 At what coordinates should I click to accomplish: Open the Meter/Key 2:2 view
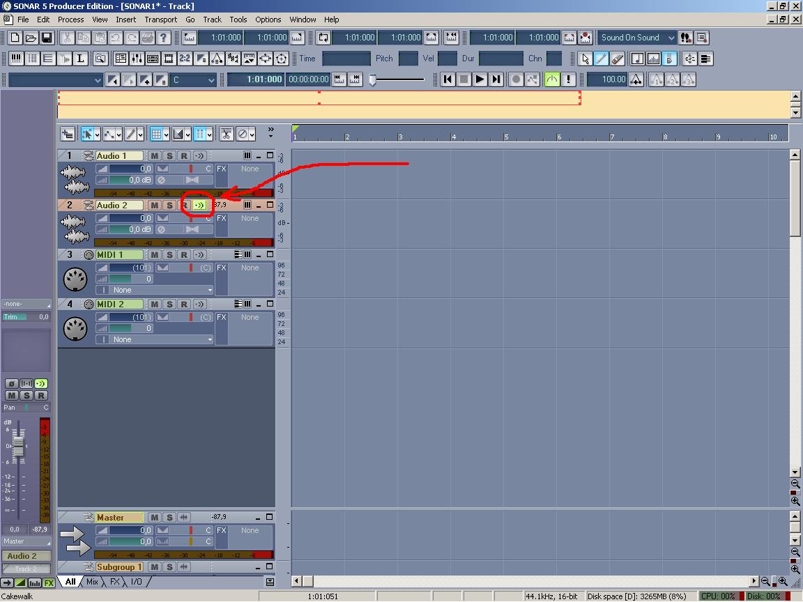[x=184, y=59]
